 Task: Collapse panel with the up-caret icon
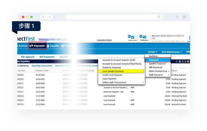177,62
